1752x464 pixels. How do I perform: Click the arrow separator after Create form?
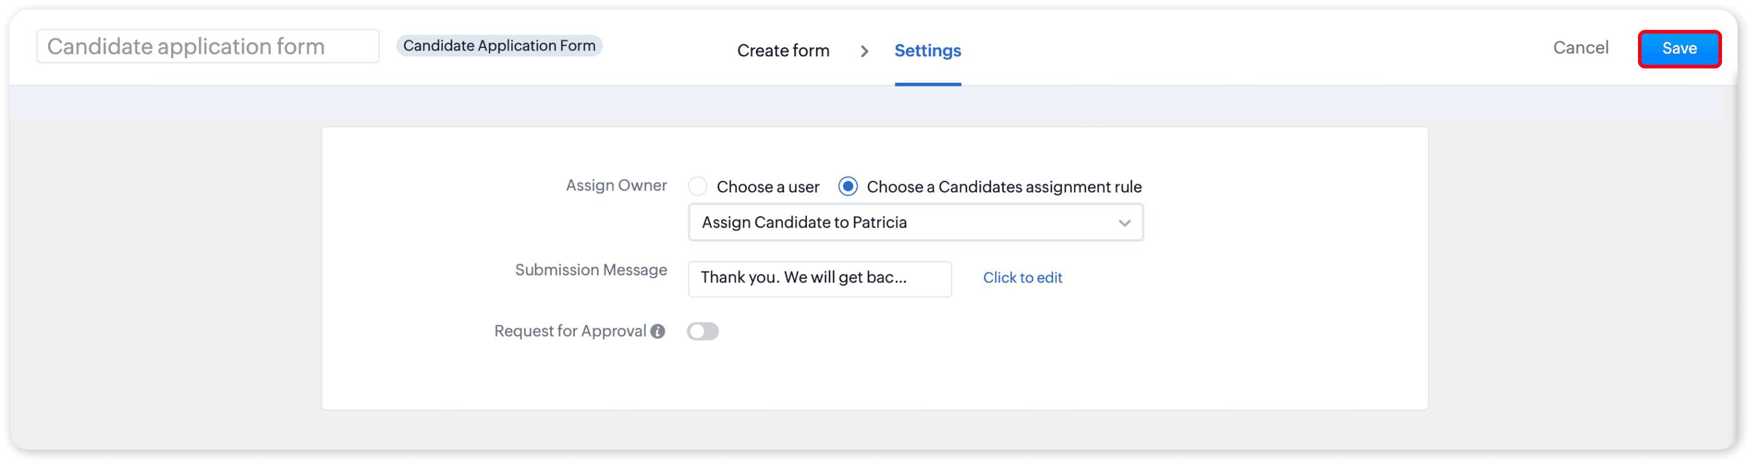864,51
